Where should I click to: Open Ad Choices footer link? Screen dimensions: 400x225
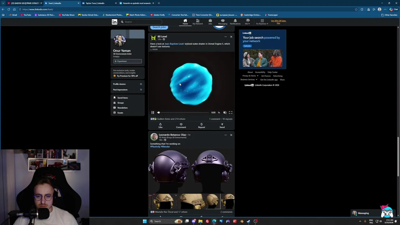coord(266,76)
